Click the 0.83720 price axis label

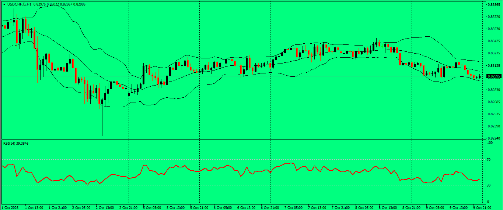(493, 17)
